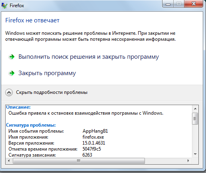Click the version value 15.0.1.4631
The image size is (206, 173).
(x=94, y=143)
